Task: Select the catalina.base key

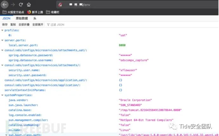Action: coord(20,110)
